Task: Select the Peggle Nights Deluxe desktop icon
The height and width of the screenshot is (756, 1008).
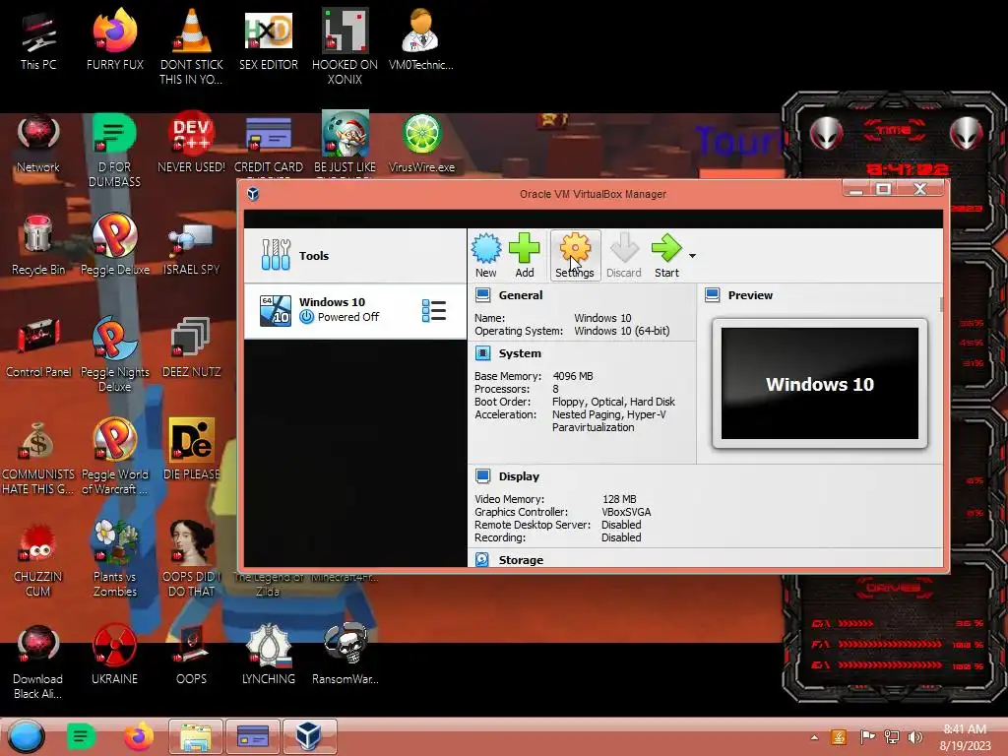Action: pos(115,355)
